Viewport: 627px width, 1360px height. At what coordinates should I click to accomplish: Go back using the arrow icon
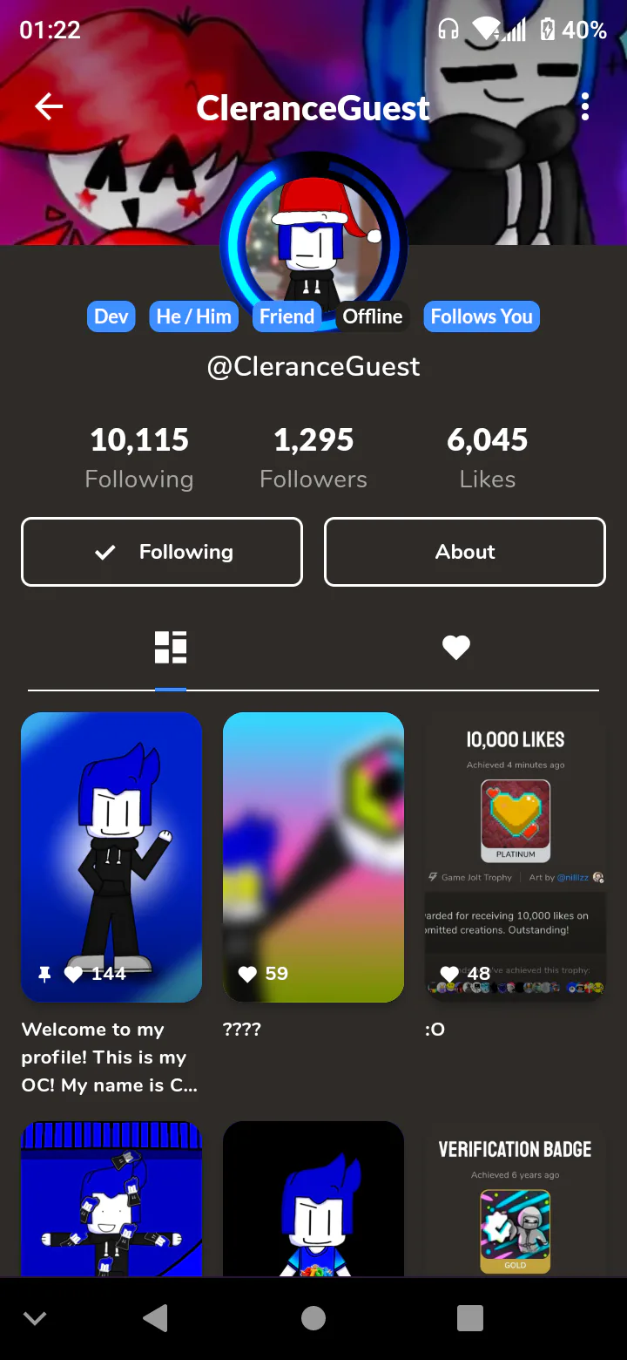pos(49,107)
